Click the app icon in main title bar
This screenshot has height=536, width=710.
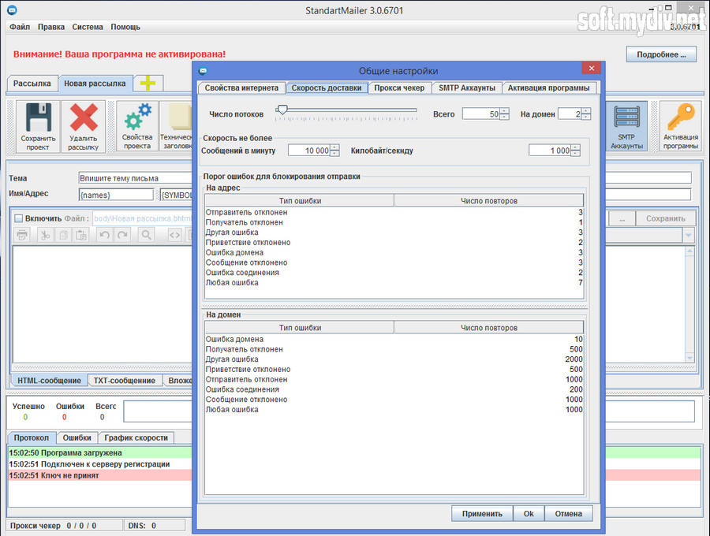click(x=12, y=10)
